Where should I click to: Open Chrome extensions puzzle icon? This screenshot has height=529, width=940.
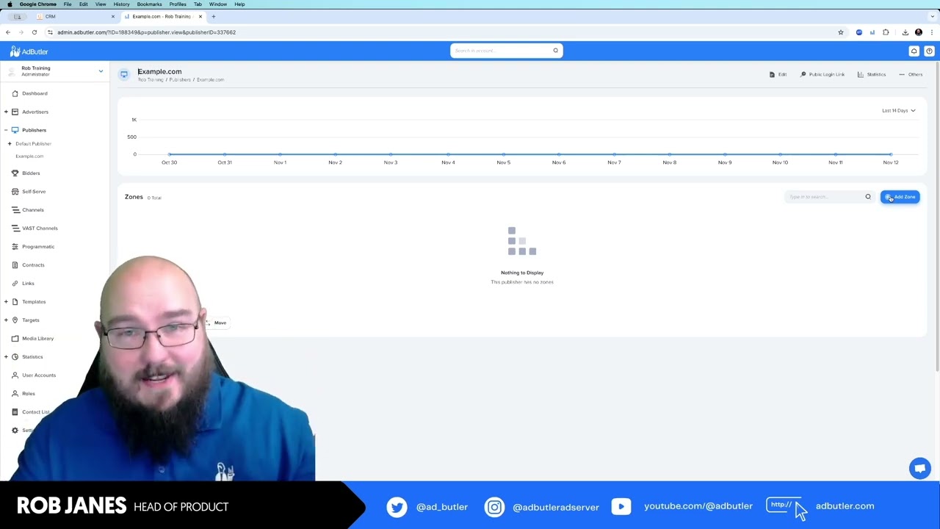(x=886, y=32)
